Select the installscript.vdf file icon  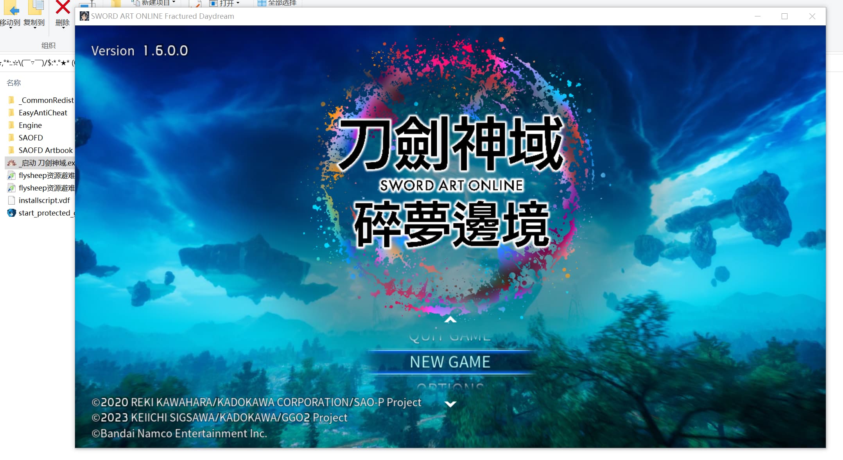point(11,200)
